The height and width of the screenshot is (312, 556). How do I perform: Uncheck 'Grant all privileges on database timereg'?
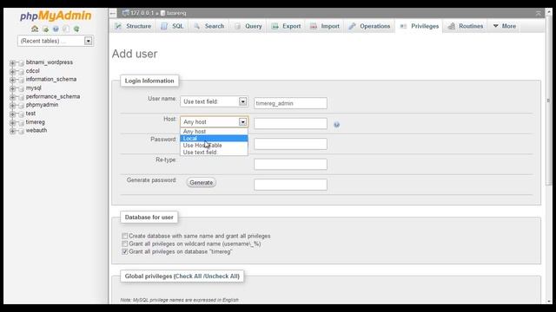pos(124,251)
